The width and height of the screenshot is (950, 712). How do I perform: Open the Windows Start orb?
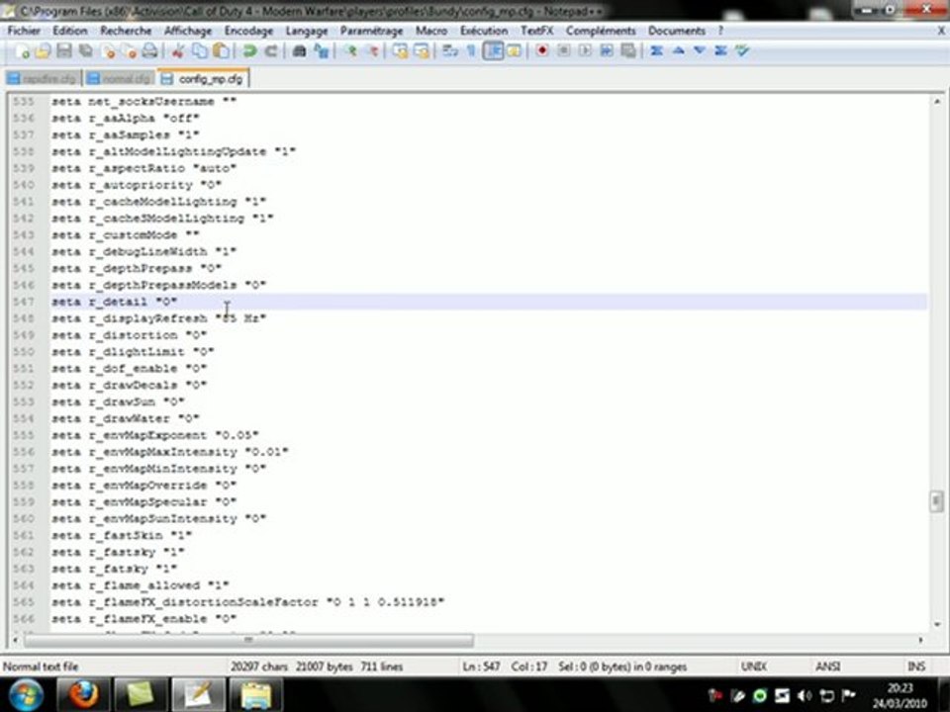(26, 694)
